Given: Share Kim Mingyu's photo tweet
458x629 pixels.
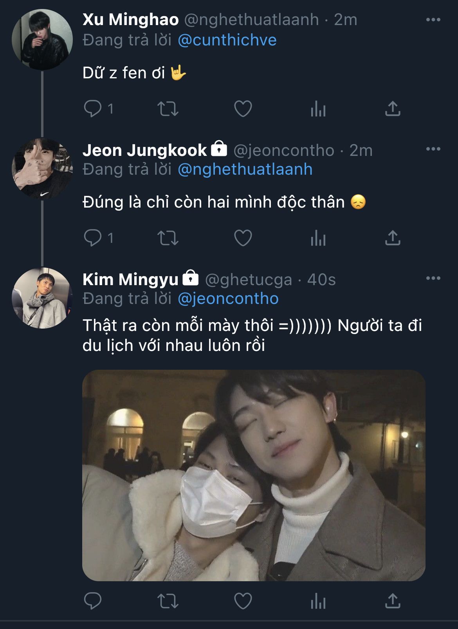Looking at the screenshot, I should tap(393, 601).
